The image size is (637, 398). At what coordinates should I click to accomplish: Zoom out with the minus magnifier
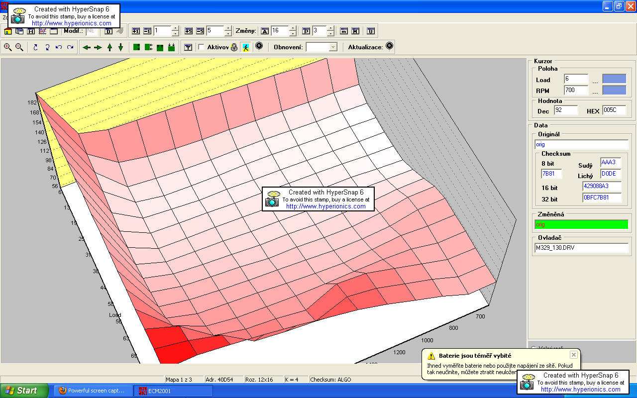(19, 47)
